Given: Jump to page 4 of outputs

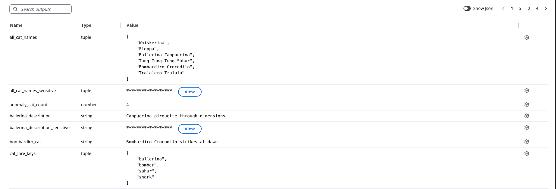Looking at the screenshot, I should coord(537,8).
